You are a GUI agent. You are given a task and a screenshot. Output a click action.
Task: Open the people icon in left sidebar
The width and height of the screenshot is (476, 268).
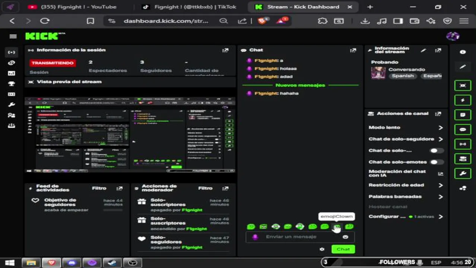pos(12,115)
